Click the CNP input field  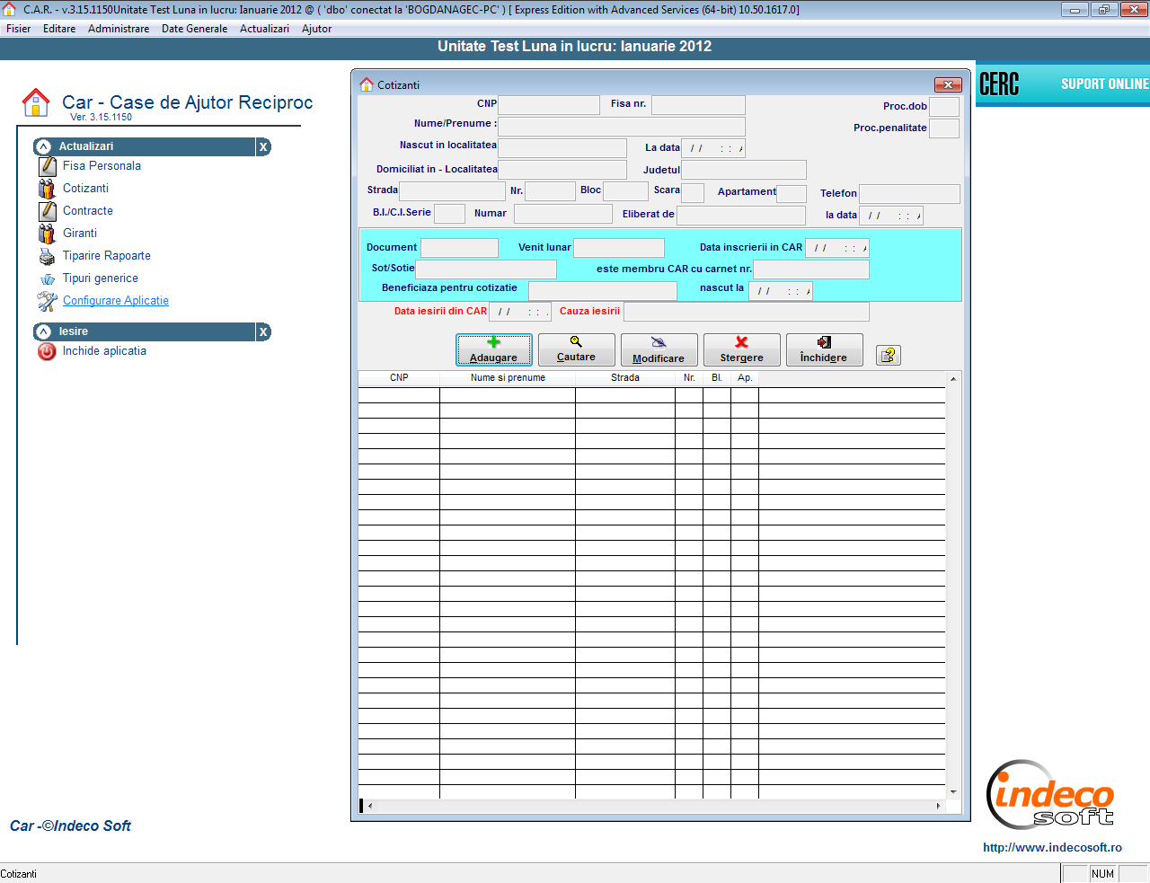tap(548, 105)
